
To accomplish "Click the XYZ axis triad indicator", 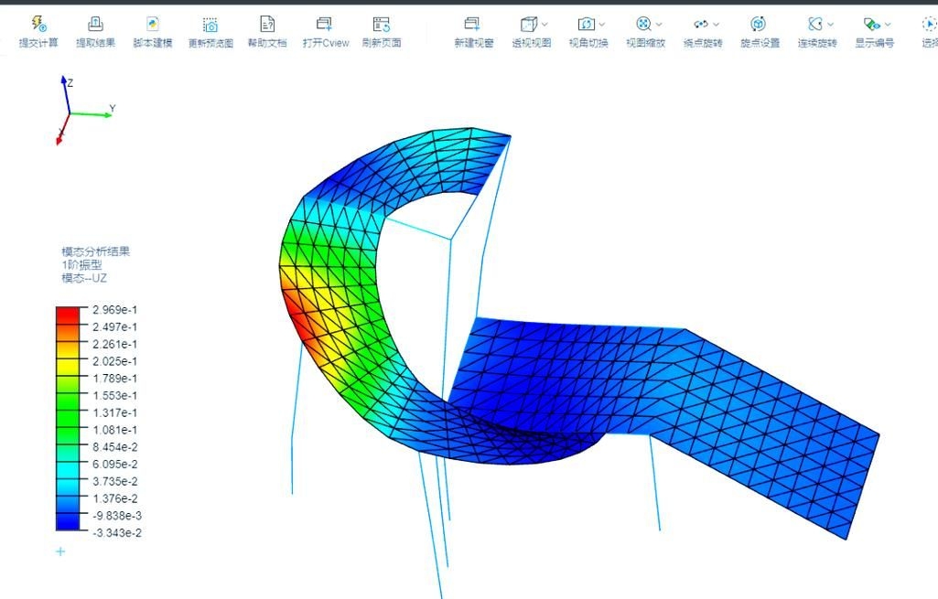I will point(71,110).
